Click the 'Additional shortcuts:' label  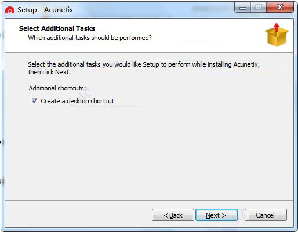pos(57,88)
